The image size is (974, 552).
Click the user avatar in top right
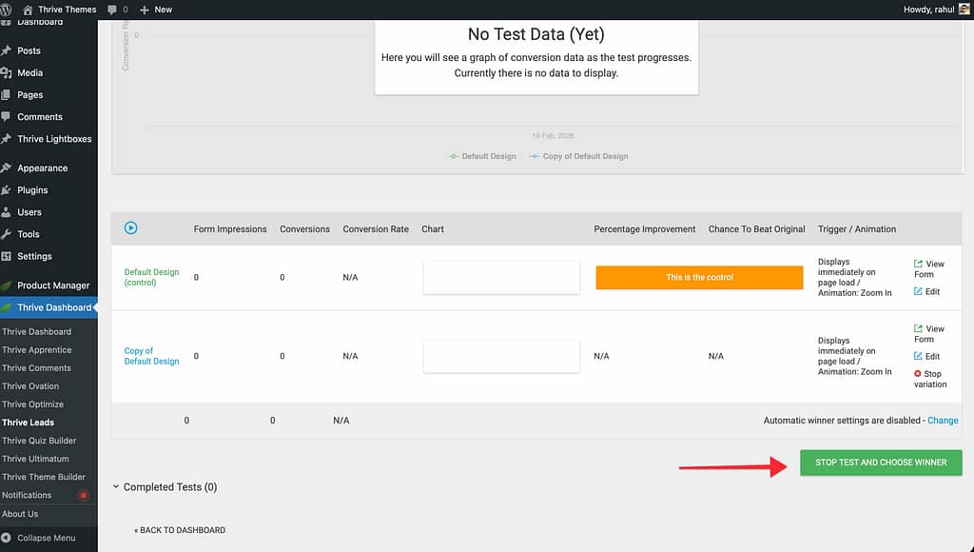coord(964,10)
